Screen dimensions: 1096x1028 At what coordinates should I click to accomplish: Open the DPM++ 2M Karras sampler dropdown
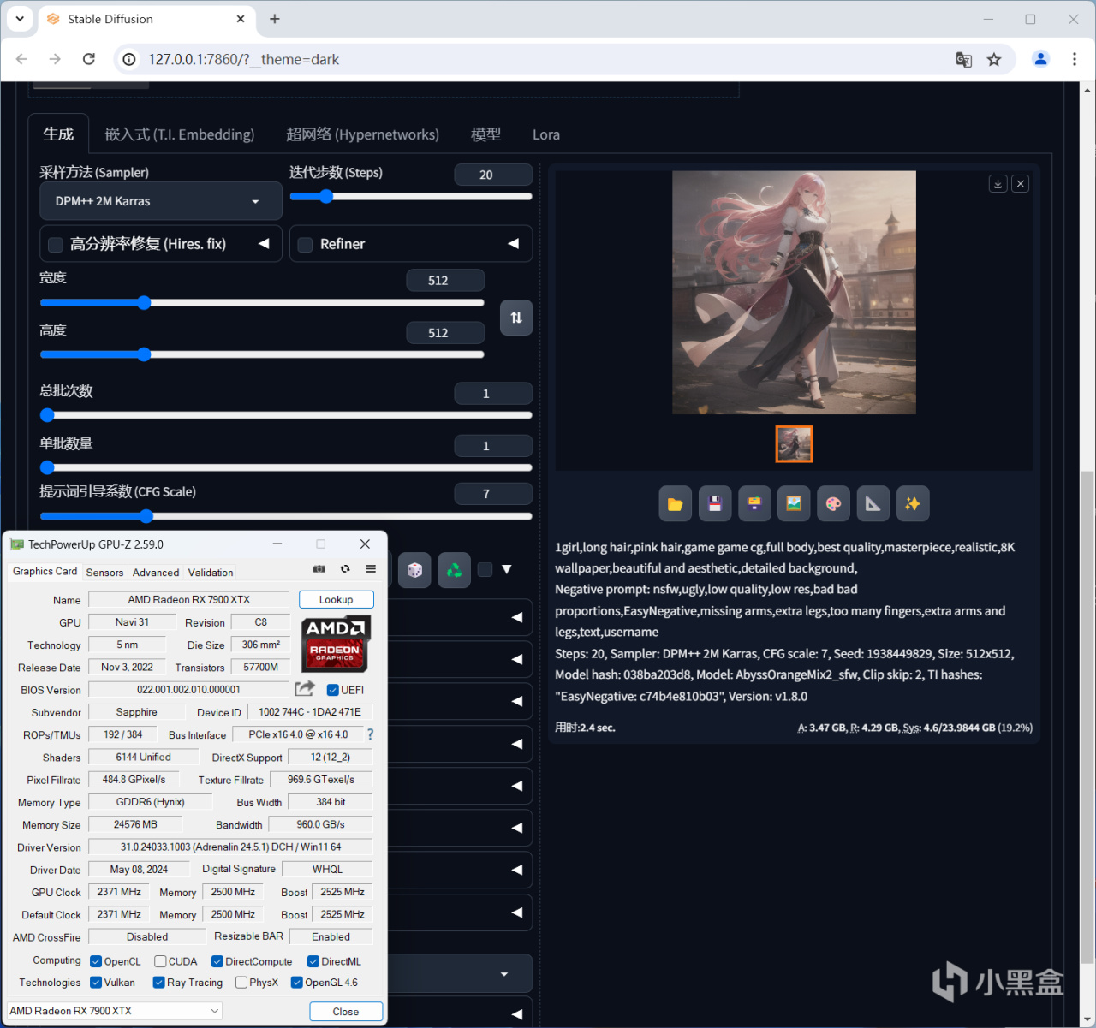(161, 201)
